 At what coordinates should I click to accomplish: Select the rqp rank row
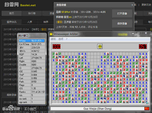click(32, 102)
